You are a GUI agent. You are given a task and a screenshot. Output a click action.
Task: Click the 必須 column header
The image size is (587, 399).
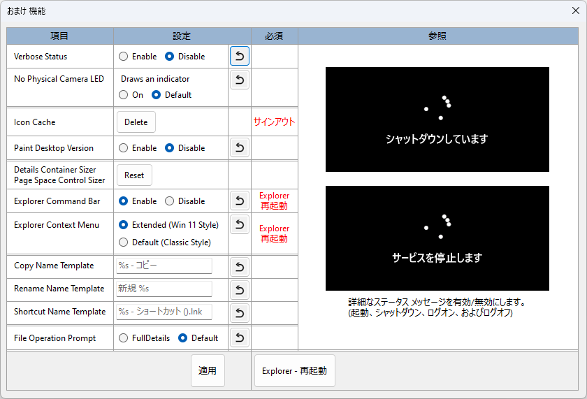tap(275, 36)
